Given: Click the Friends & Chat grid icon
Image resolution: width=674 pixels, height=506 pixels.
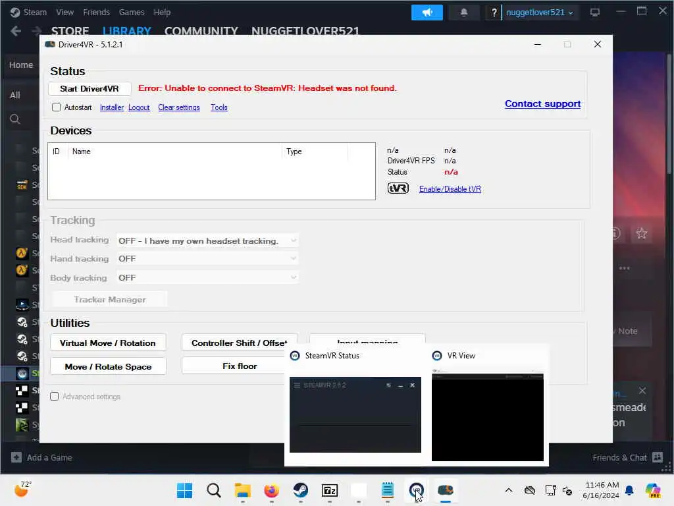Looking at the screenshot, I should (658, 457).
